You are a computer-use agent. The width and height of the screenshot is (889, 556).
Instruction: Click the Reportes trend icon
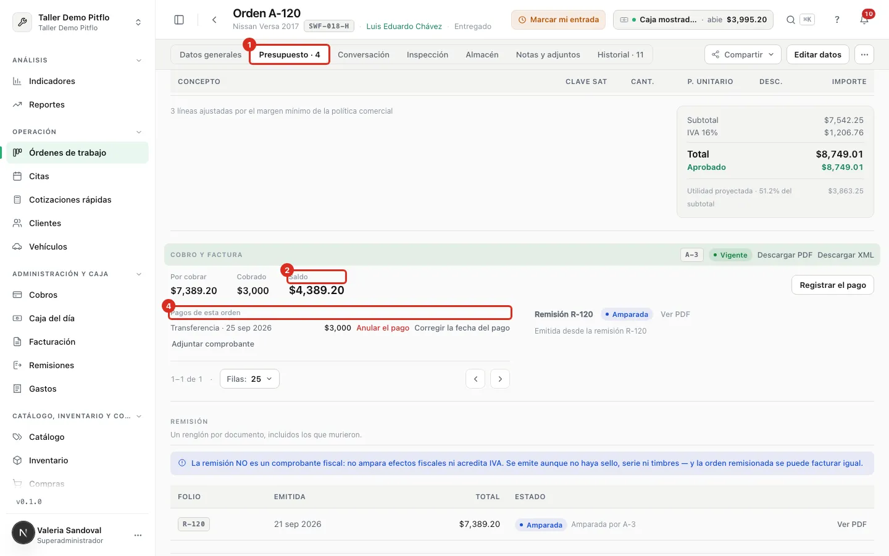point(17,105)
